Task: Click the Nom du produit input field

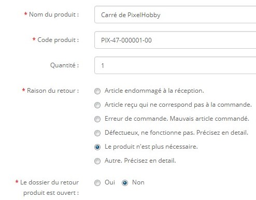Action: click(175, 15)
